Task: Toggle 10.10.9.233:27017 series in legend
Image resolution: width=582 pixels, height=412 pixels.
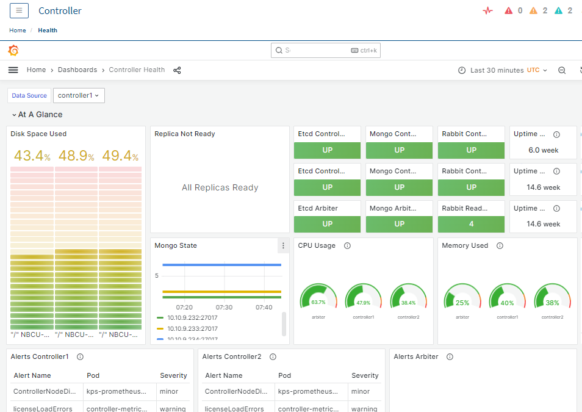Action: (x=192, y=328)
